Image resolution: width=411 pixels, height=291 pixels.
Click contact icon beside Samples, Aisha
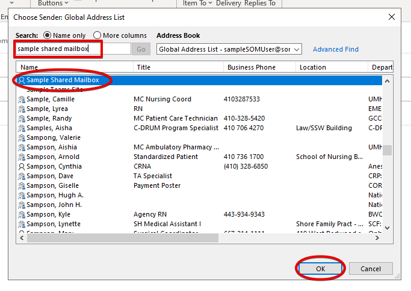click(22, 128)
